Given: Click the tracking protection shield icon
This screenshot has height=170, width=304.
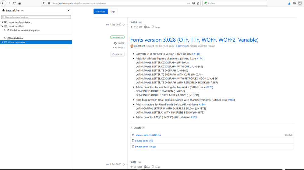Looking at the screenshot, I should [x=44, y=3].
